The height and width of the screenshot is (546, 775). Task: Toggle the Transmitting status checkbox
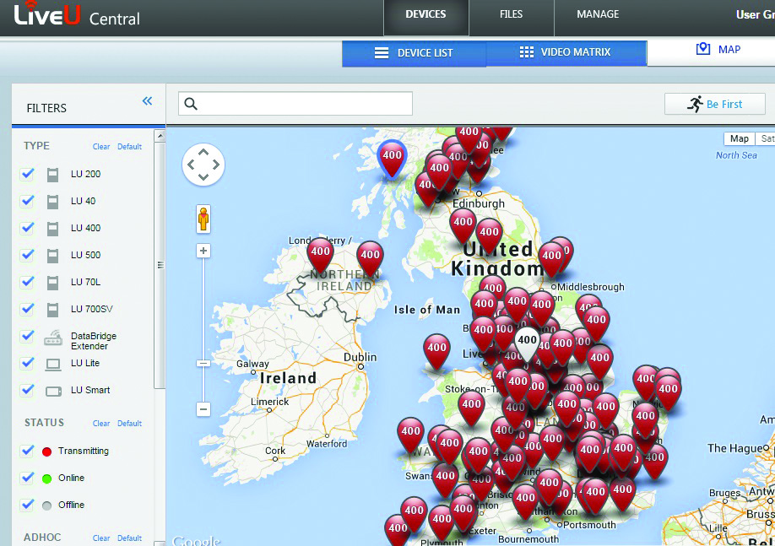[x=27, y=451]
